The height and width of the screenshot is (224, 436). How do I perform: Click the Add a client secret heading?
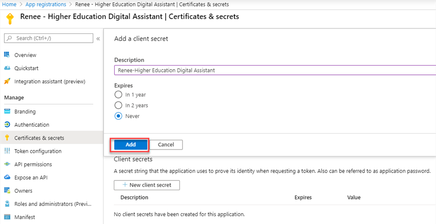(141, 39)
